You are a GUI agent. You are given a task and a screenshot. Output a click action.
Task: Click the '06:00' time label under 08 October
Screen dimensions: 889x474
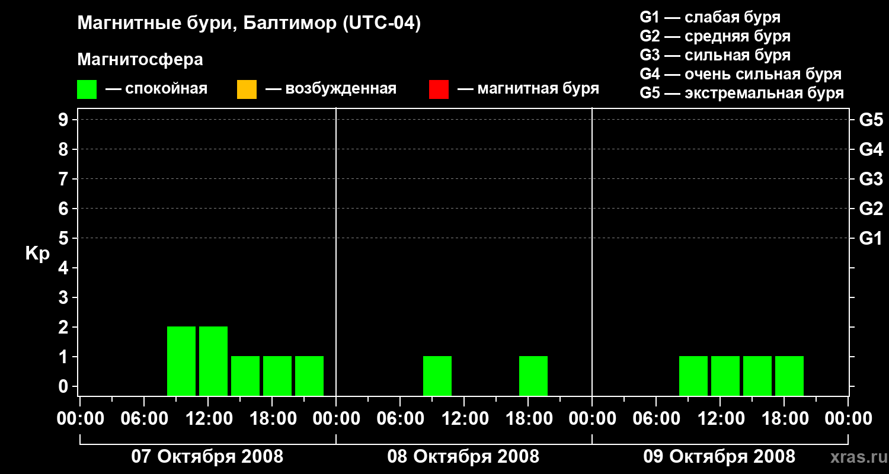[x=400, y=419]
